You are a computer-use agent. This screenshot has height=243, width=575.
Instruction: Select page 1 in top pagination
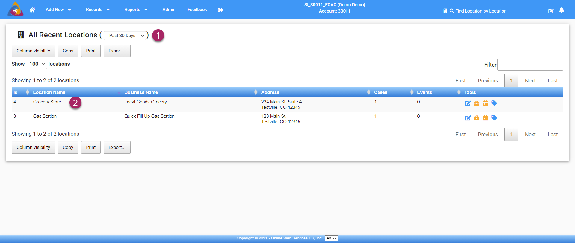click(511, 81)
